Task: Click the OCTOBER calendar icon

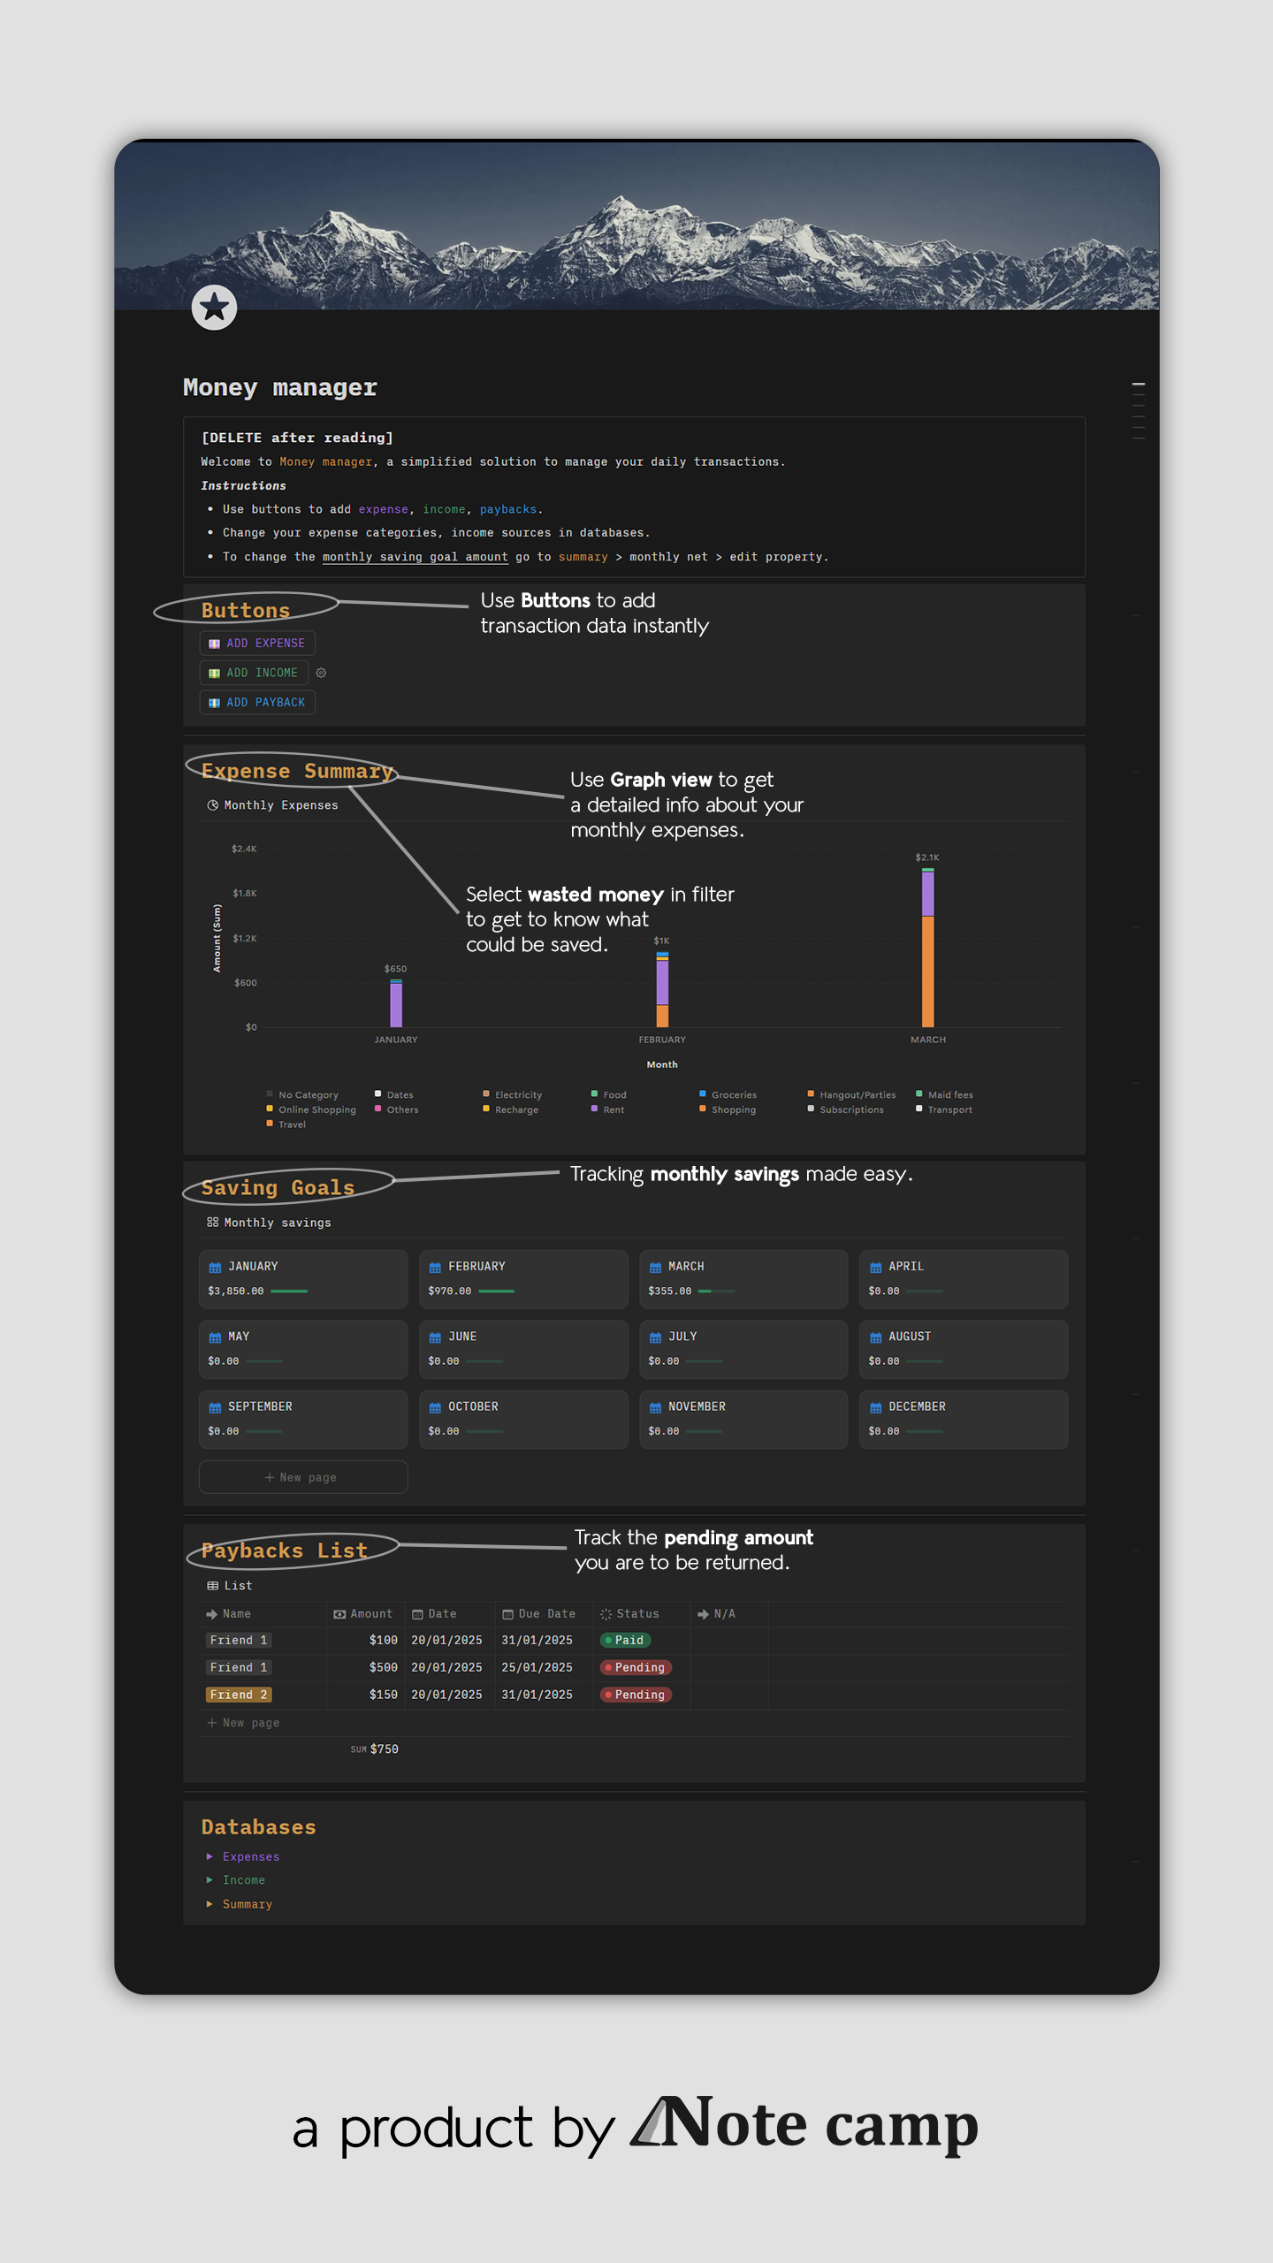Action: 435,1407
